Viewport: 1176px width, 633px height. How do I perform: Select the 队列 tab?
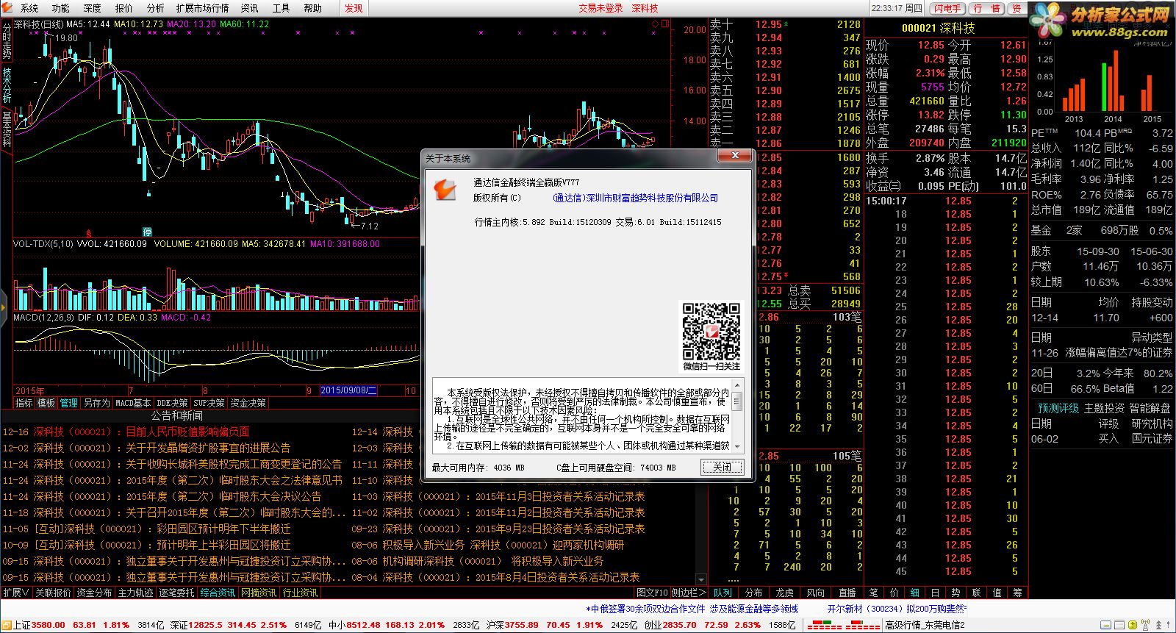tap(723, 593)
